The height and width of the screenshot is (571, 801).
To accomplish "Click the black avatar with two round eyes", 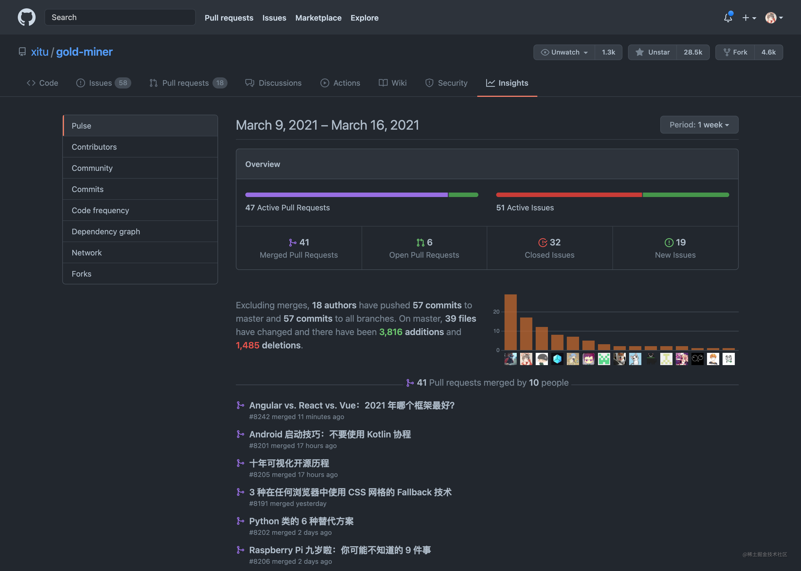I will (697, 359).
